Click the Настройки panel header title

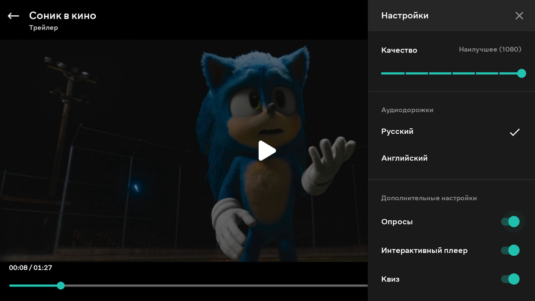coord(404,16)
